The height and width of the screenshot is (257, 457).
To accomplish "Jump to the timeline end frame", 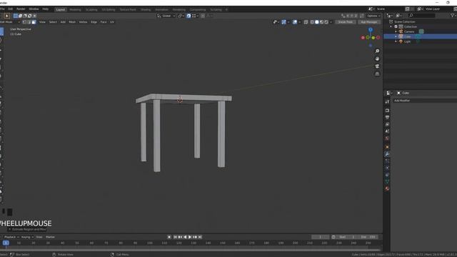I will 200,237.
